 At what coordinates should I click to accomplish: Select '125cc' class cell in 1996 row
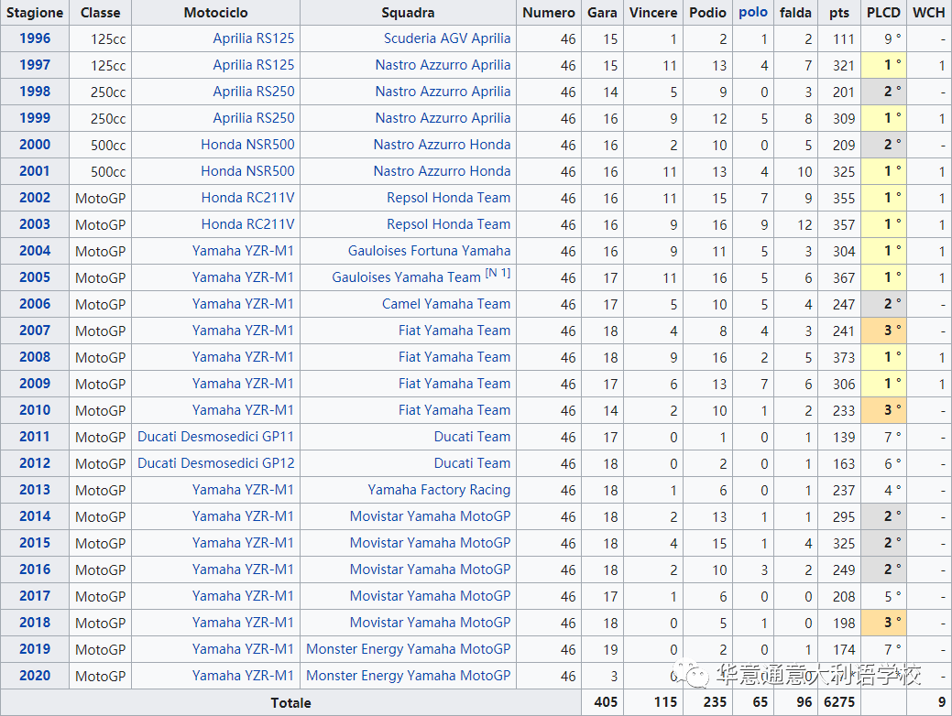(100, 38)
